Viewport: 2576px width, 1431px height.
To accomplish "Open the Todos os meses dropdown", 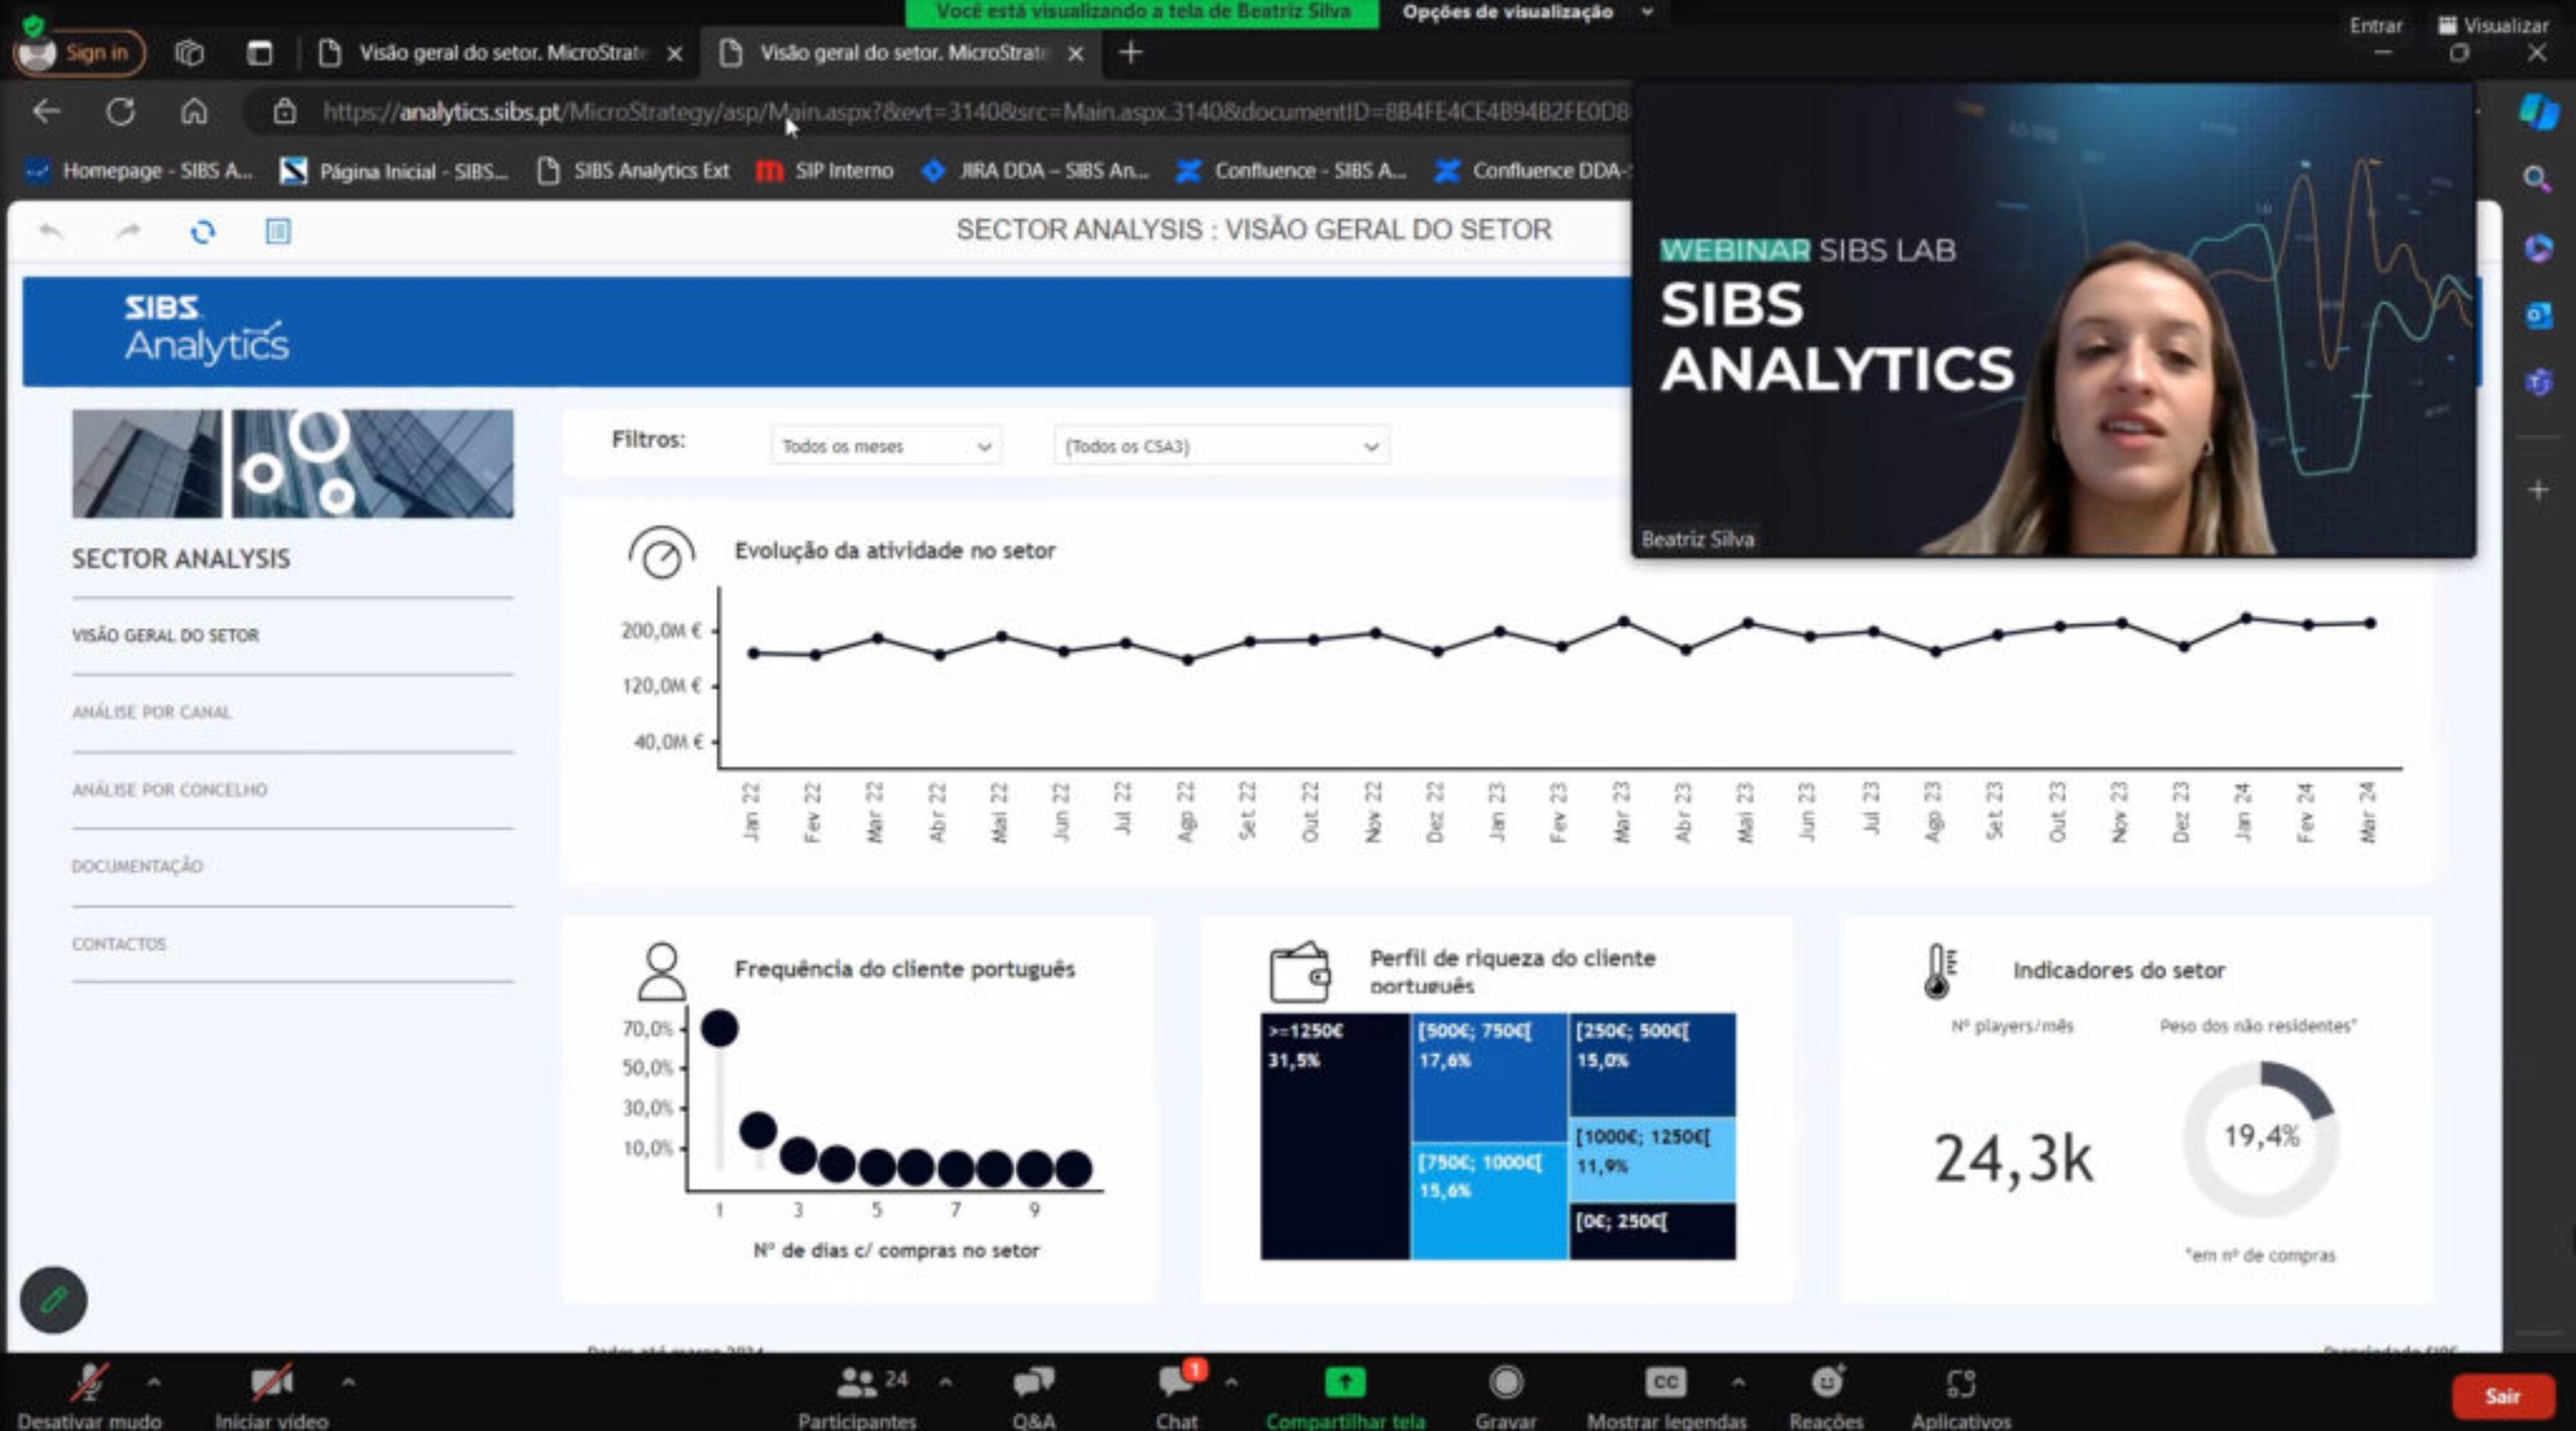I will pyautogui.click(x=885, y=446).
